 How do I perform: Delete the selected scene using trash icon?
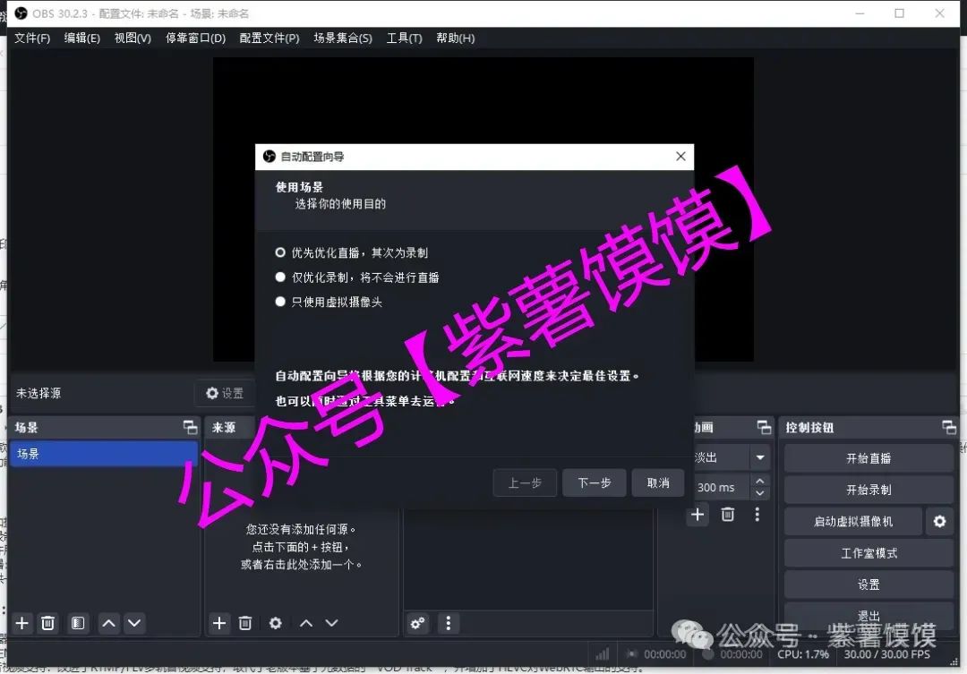47,623
